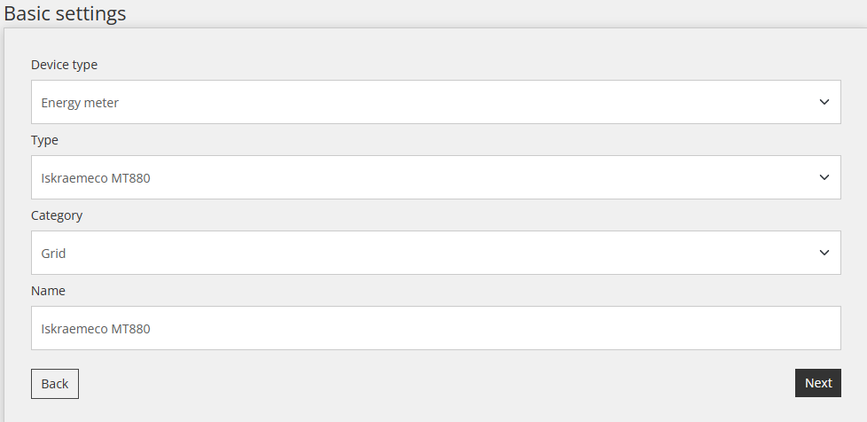
Task: Click the "Basic settings" heading
Action: (x=65, y=14)
